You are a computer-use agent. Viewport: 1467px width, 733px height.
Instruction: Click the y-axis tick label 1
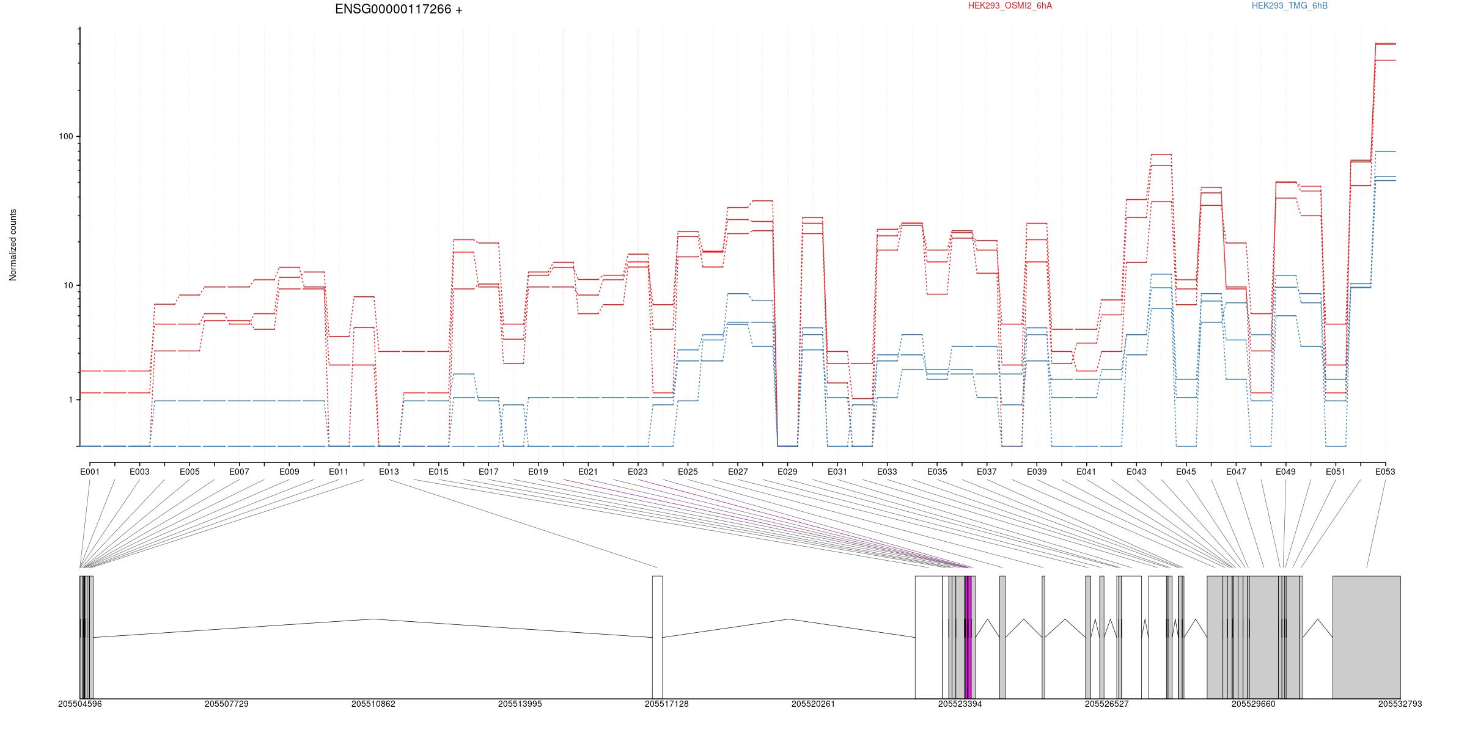70,399
